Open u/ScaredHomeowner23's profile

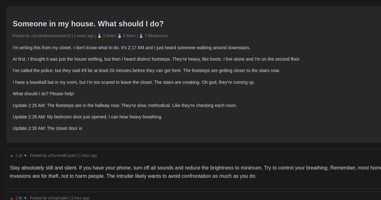[x=51, y=36]
